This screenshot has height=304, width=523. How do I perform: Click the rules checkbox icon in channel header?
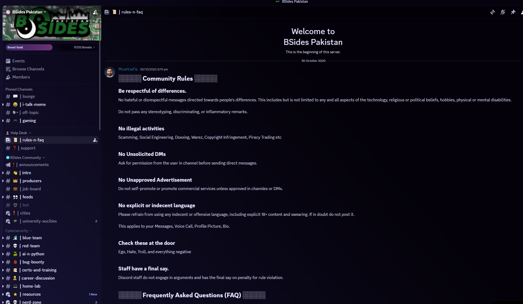107,12
